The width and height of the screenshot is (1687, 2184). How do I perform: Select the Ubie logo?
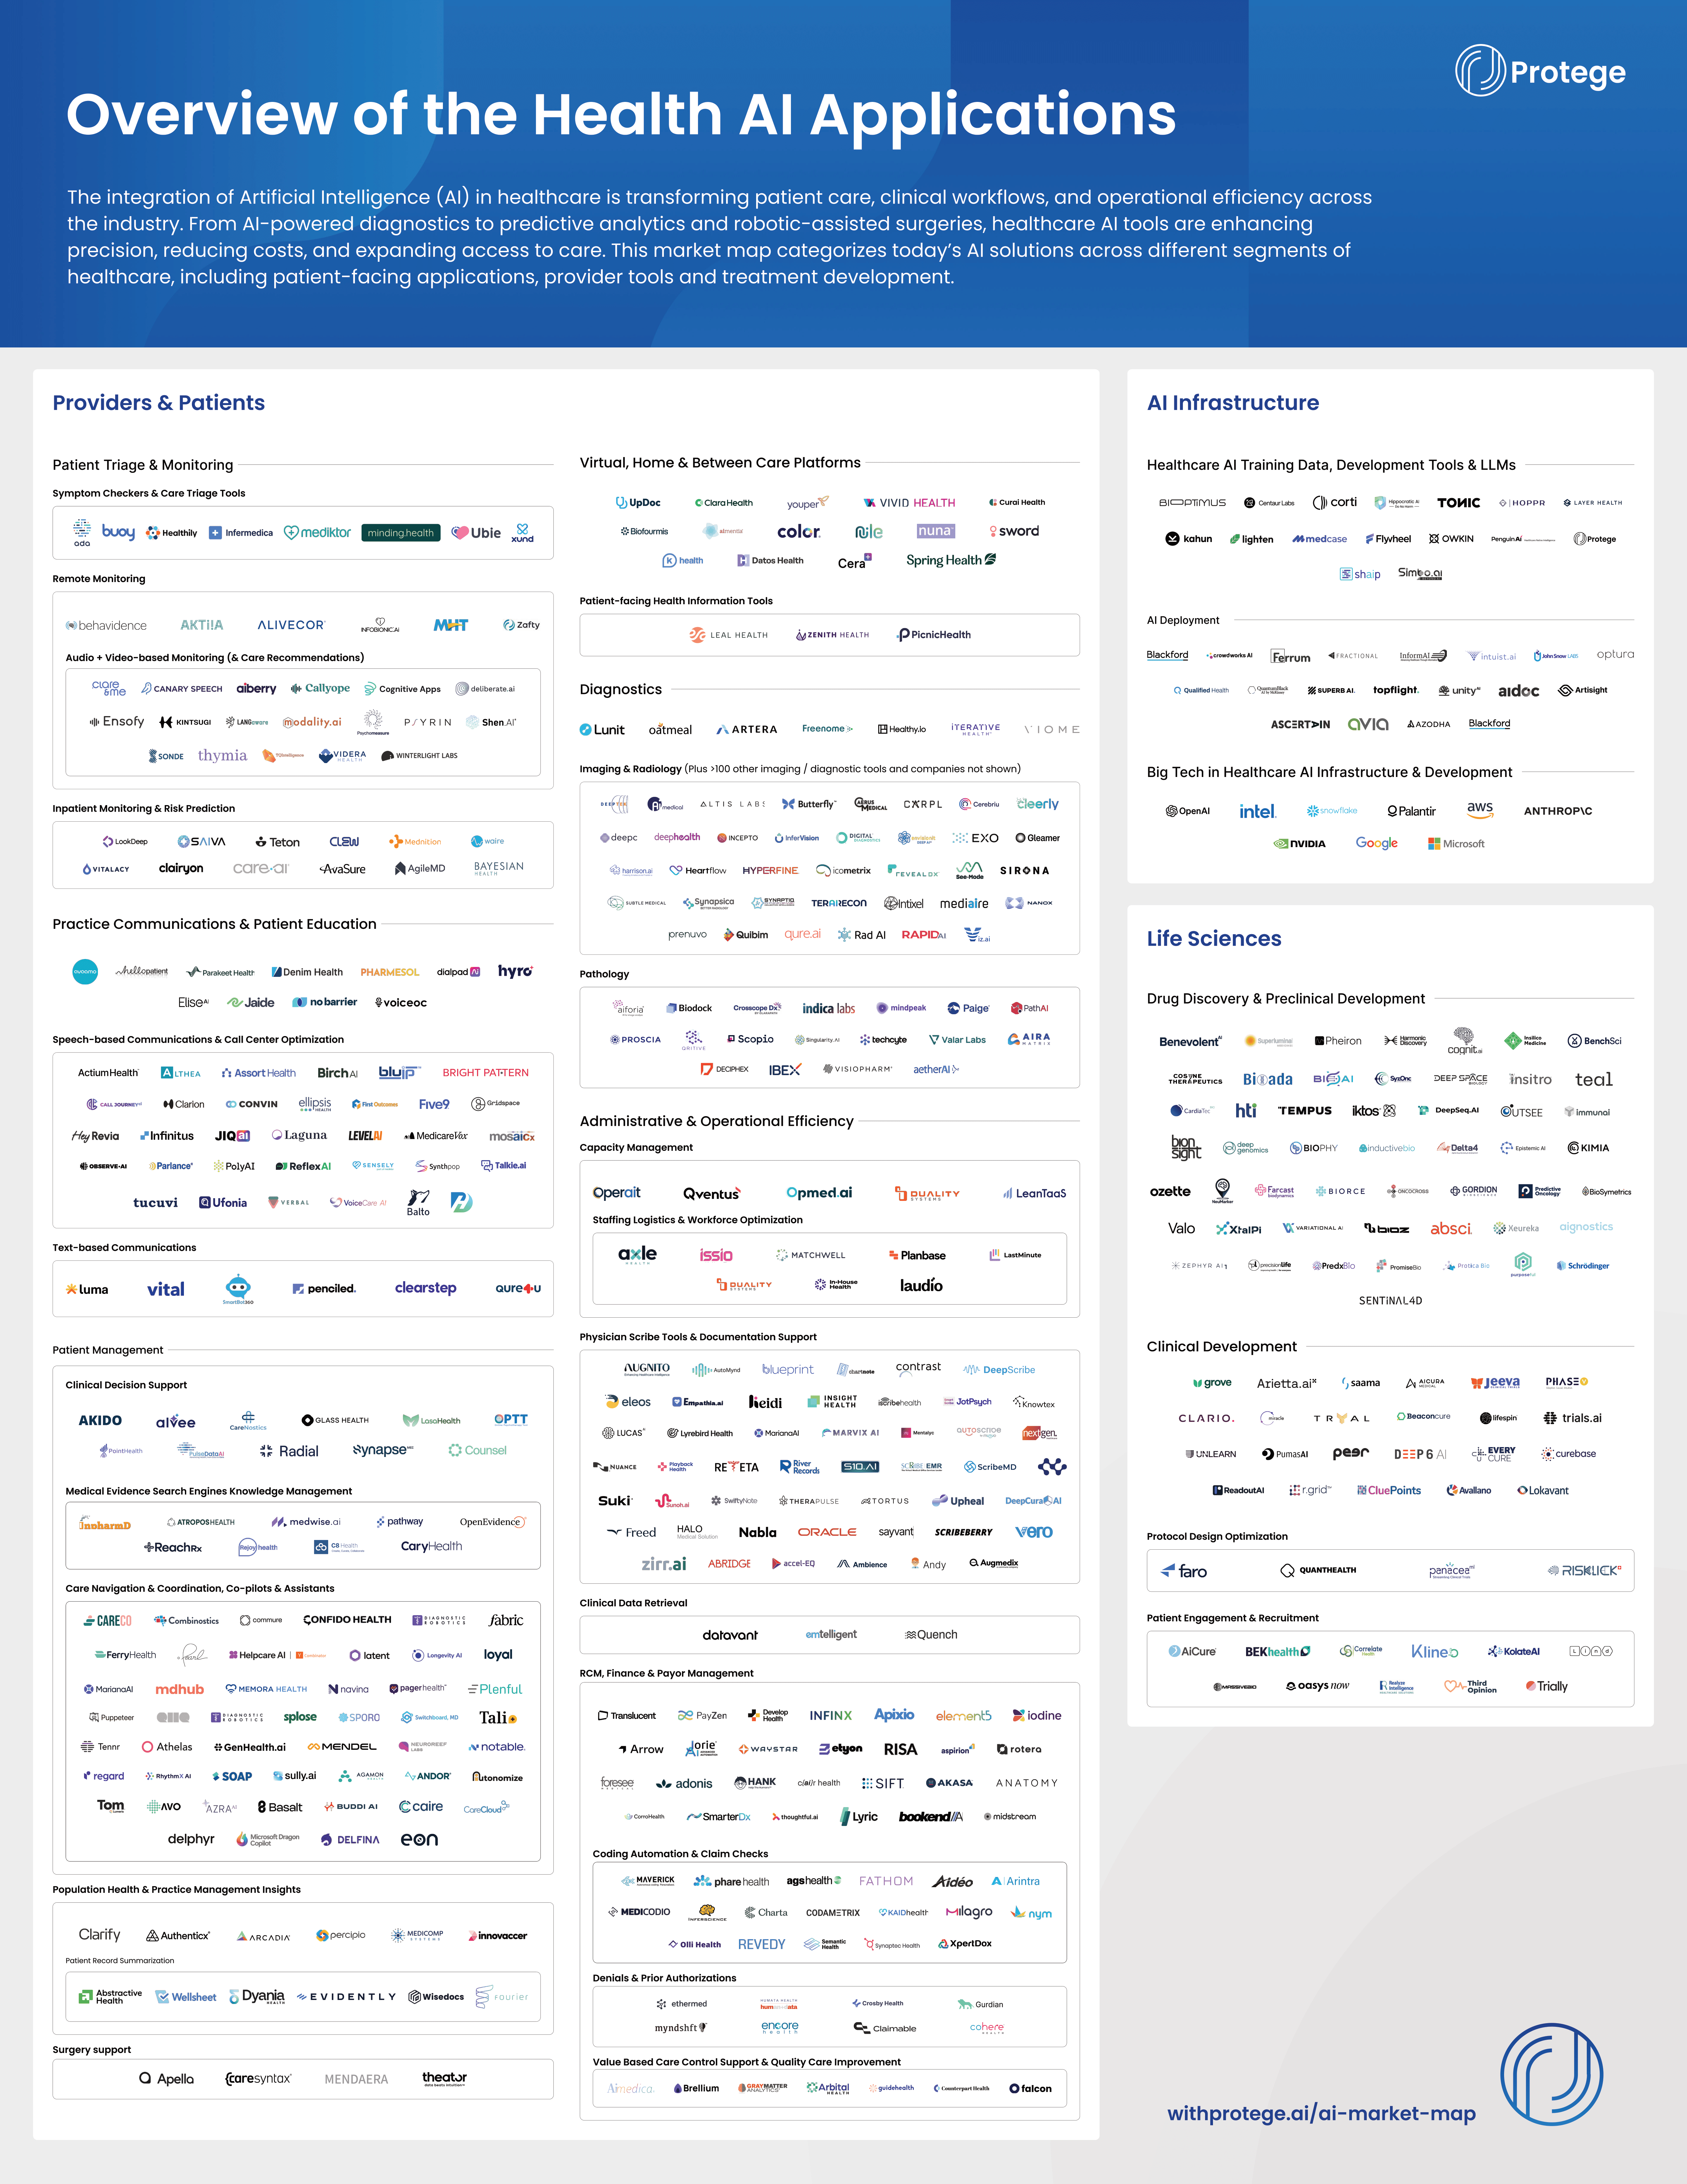click(476, 533)
